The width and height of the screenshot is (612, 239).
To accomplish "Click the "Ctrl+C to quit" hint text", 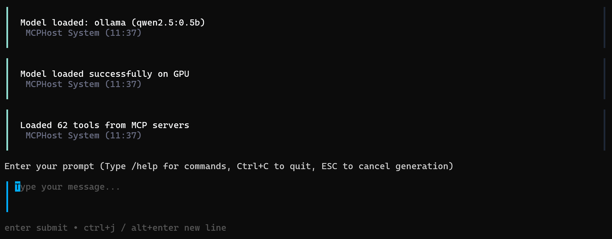I will [x=274, y=166].
